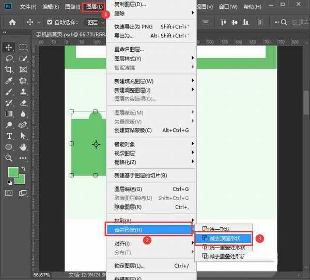Select the Gradient tool
Image resolution: width=310 pixels, height=280 pixels.
(x=9, y=114)
